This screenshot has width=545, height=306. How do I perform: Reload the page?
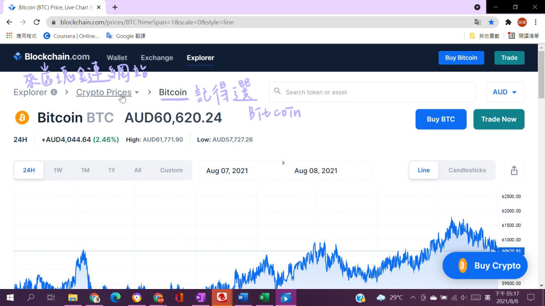point(37,22)
